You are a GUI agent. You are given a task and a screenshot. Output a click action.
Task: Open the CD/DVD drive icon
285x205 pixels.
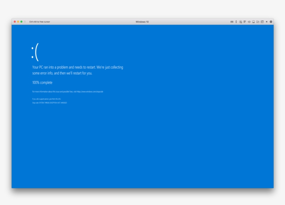pos(241,22)
